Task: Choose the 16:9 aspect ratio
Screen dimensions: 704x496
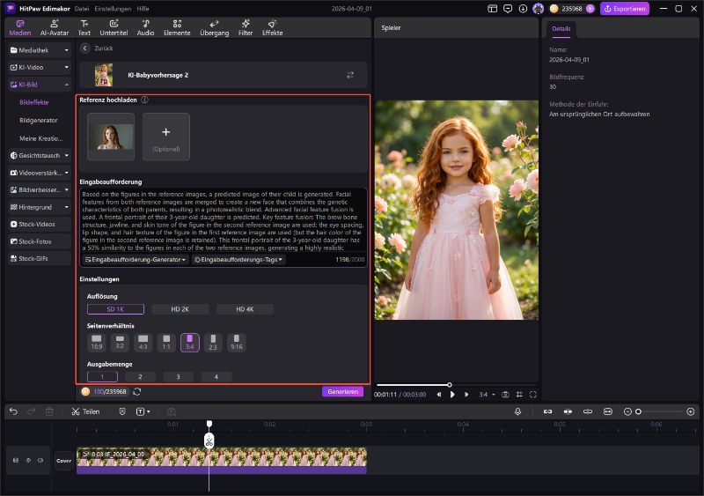Action: [x=96, y=343]
